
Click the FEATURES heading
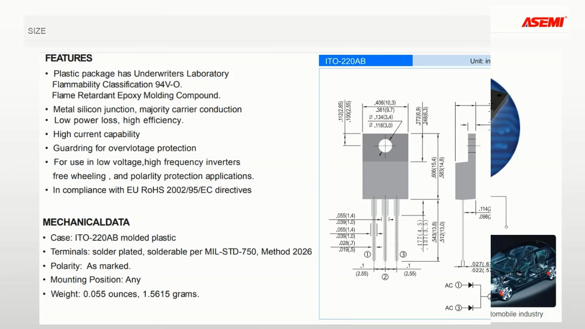pos(68,58)
